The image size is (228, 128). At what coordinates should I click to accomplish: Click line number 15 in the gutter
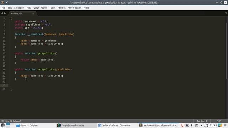click(x=4, y=53)
